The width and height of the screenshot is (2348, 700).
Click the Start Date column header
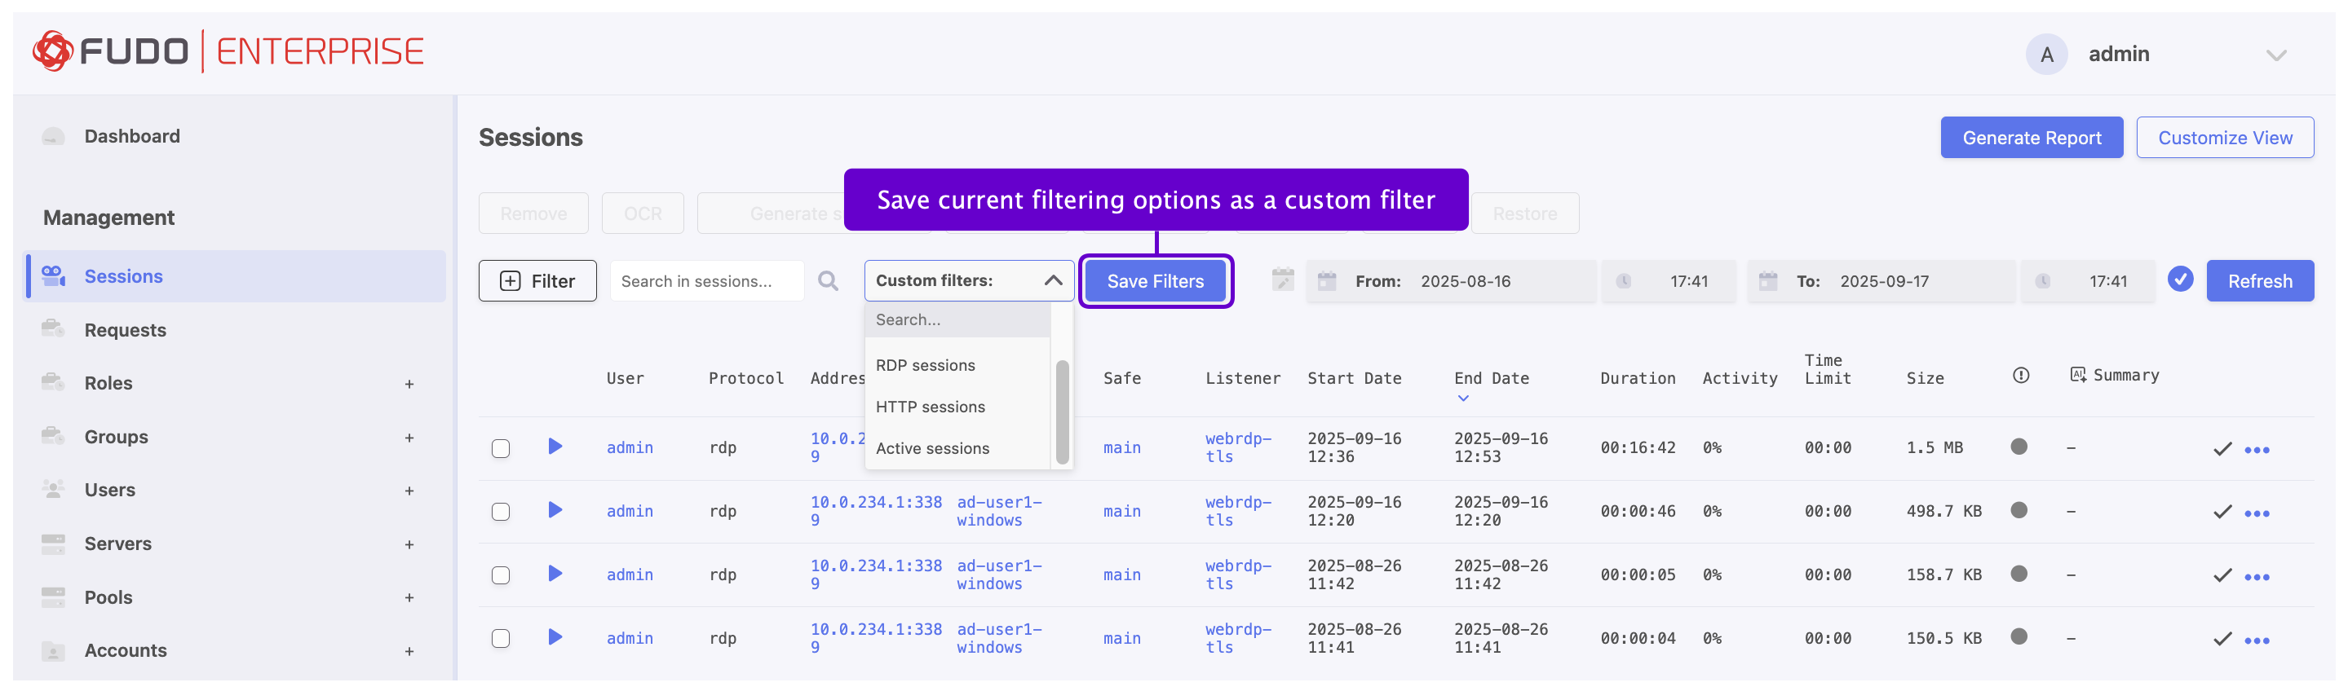(1354, 379)
